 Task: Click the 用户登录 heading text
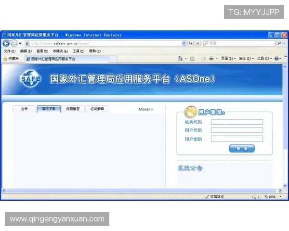click(211, 112)
